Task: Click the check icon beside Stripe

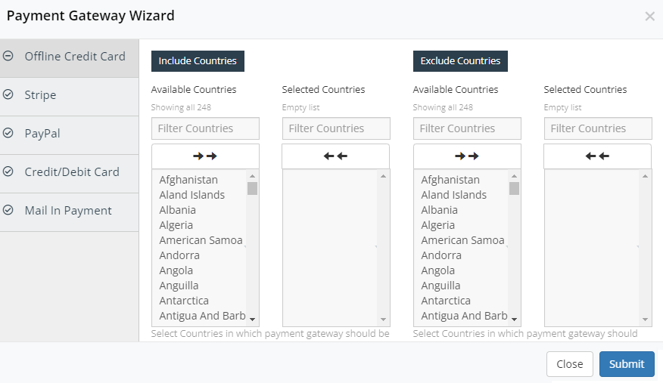Action: [8, 95]
